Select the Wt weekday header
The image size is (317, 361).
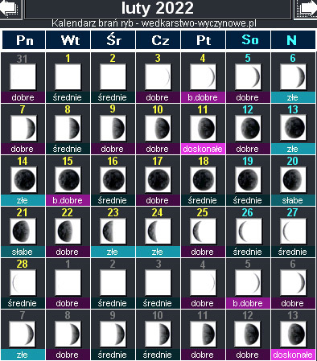68,40
